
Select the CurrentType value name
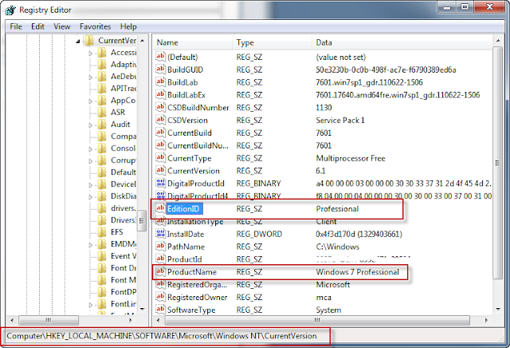click(190, 158)
